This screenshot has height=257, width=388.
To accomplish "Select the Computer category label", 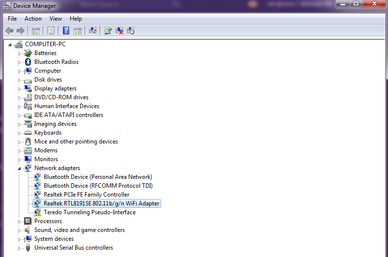I will (48, 71).
